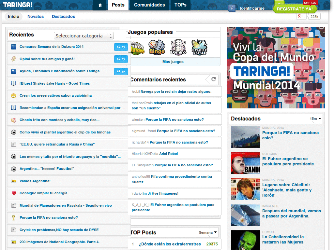Viewport: 334px width, 250px height.
Task: Open post Mundial de Planeadores en Rayskala
Action: pyautogui.click(x=66, y=206)
